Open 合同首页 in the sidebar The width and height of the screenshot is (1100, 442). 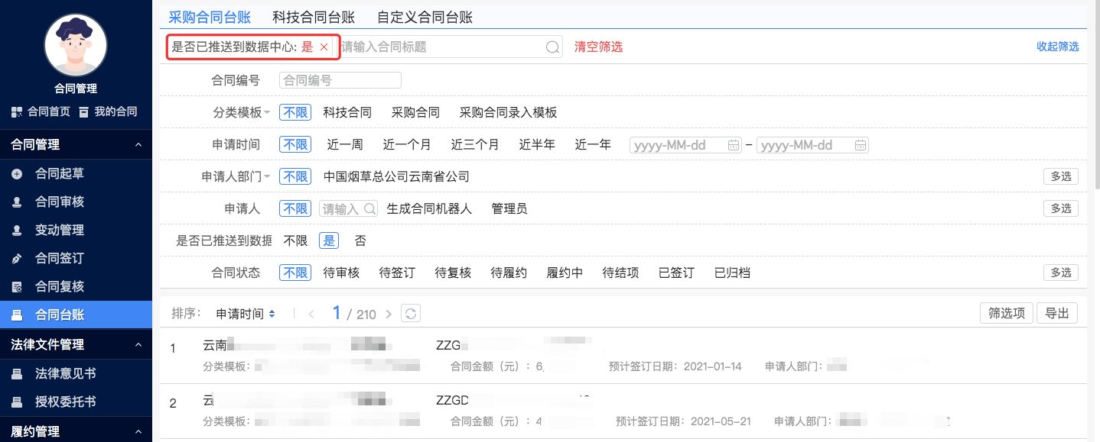click(41, 111)
